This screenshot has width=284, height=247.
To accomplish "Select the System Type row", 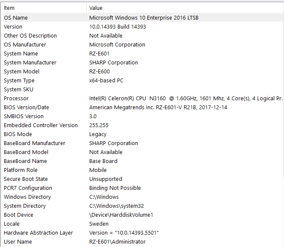I will (x=19, y=81).
